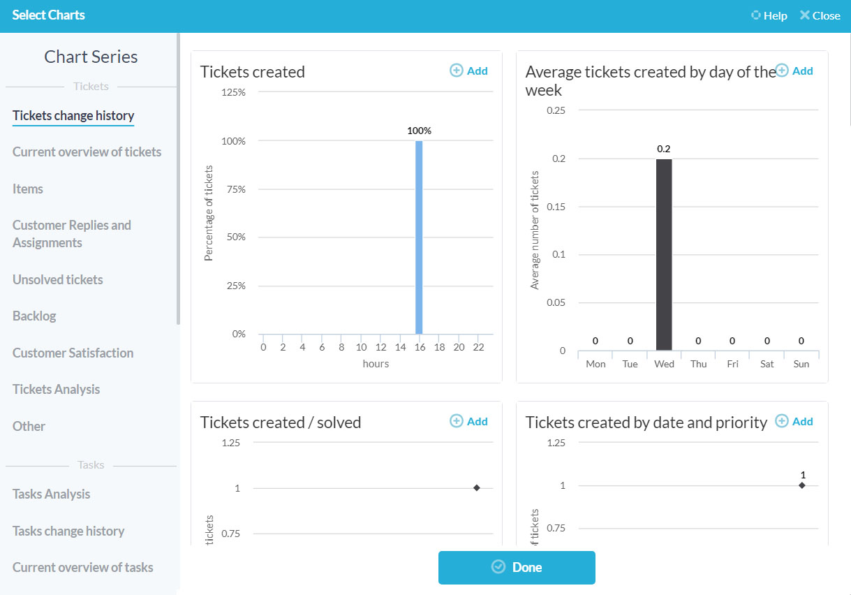Click the Wednesday bar in the weekly chart
851x595 pixels.
click(x=663, y=251)
